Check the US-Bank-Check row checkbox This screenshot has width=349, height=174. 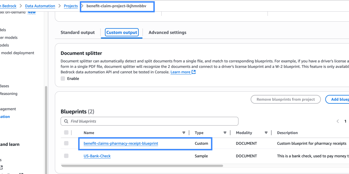(x=66, y=156)
